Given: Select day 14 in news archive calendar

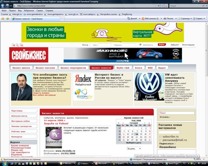Looking at the screenshot, I should point(137,134).
